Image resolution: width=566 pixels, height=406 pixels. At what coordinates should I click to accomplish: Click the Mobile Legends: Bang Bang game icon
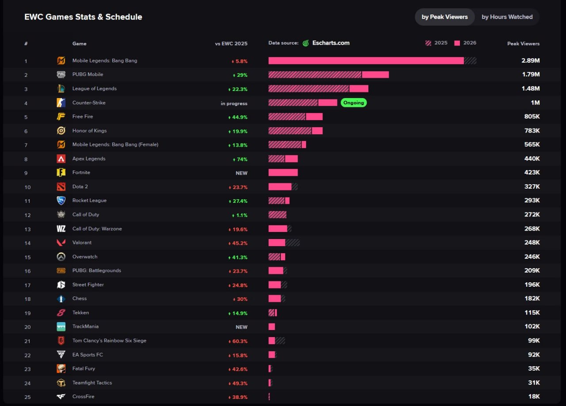(61, 61)
